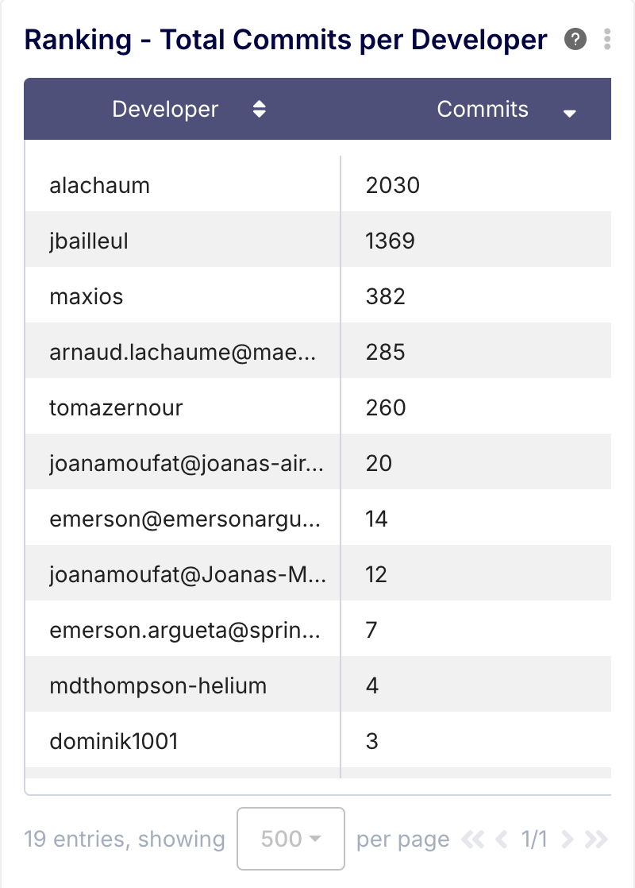
Task: Jump to last page of results
Action: (x=595, y=839)
